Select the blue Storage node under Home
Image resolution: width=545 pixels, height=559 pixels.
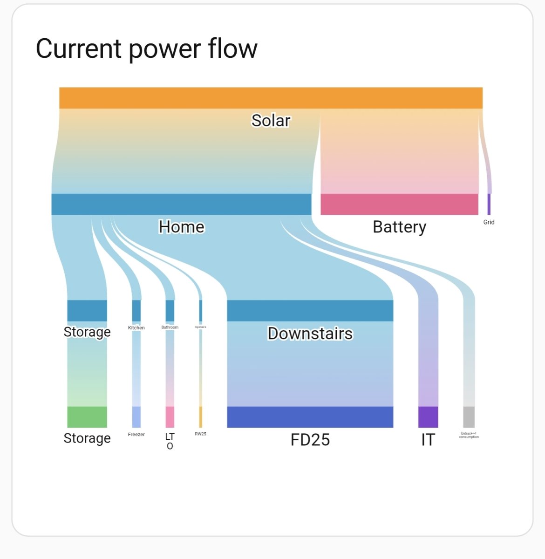87,311
